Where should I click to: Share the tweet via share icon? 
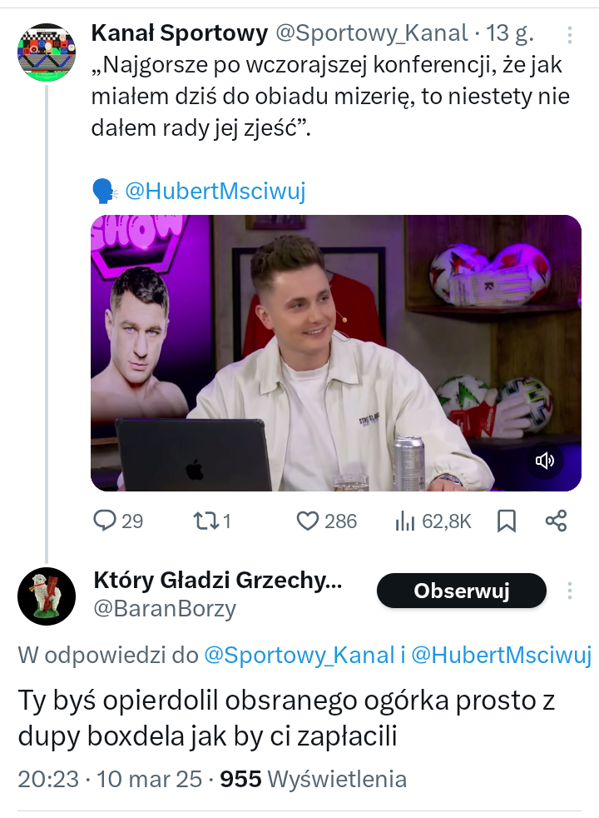pos(556,521)
